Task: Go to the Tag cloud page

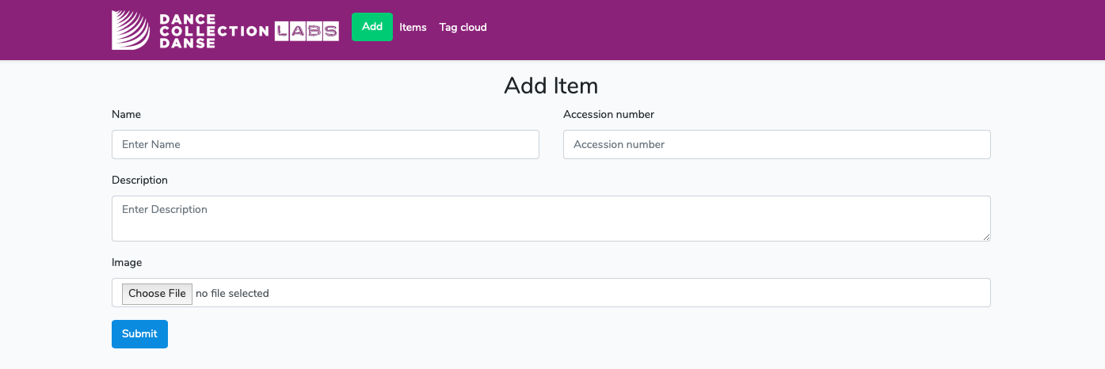Action: [x=463, y=27]
